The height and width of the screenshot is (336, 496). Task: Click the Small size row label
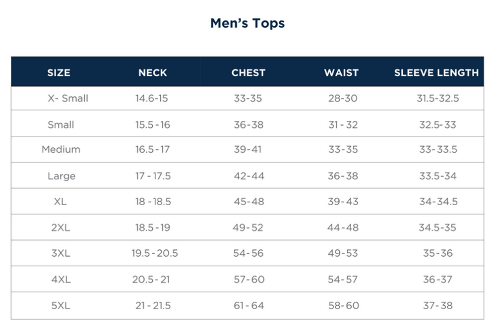pos(61,124)
